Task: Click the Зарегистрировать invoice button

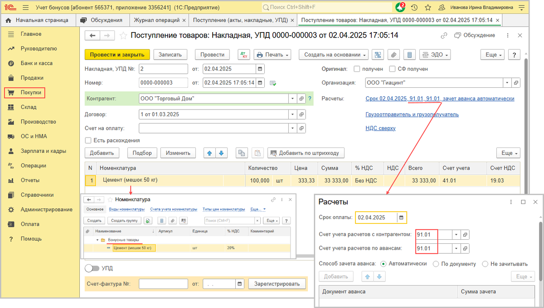Action: (277, 284)
